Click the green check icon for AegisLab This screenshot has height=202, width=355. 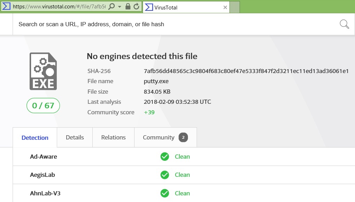[165, 175]
